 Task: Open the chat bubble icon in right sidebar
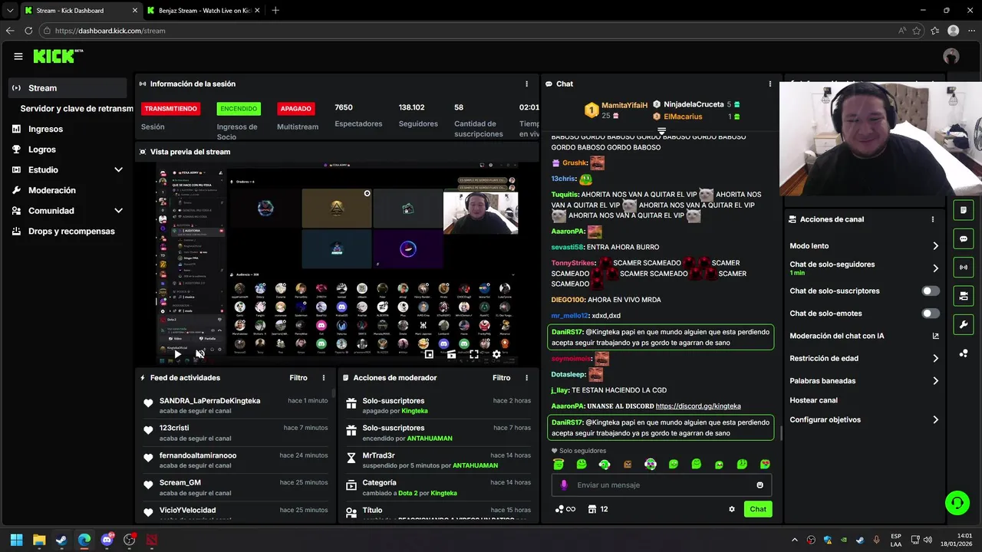(964, 239)
